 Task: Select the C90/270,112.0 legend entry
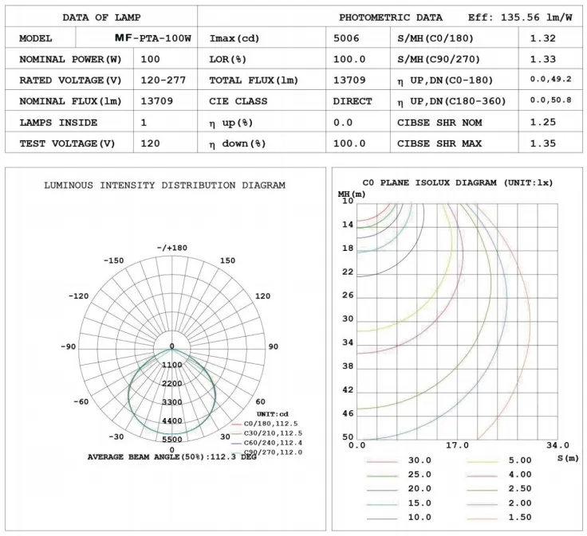(x=267, y=452)
